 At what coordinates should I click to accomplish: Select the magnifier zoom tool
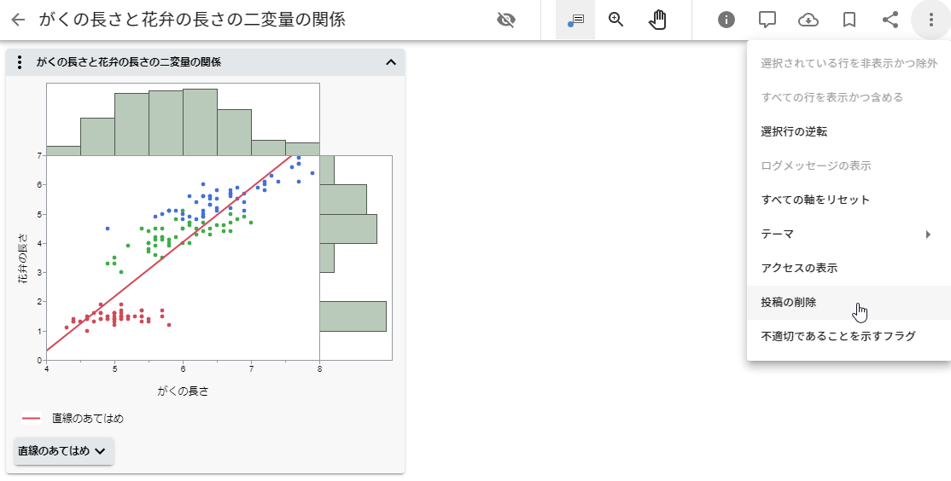[616, 20]
